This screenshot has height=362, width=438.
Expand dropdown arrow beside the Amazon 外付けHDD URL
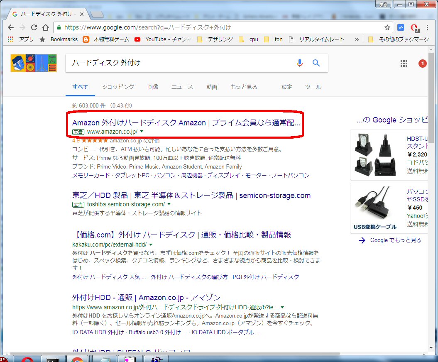point(282,307)
